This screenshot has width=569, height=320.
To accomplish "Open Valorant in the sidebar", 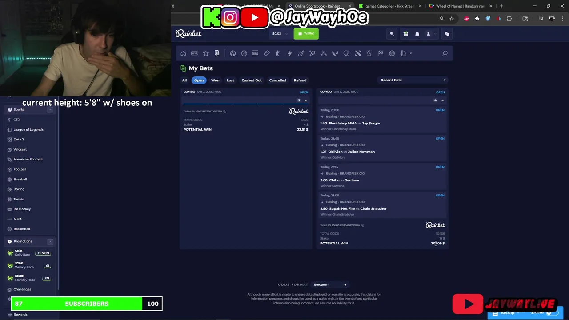I will pos(20,149).
